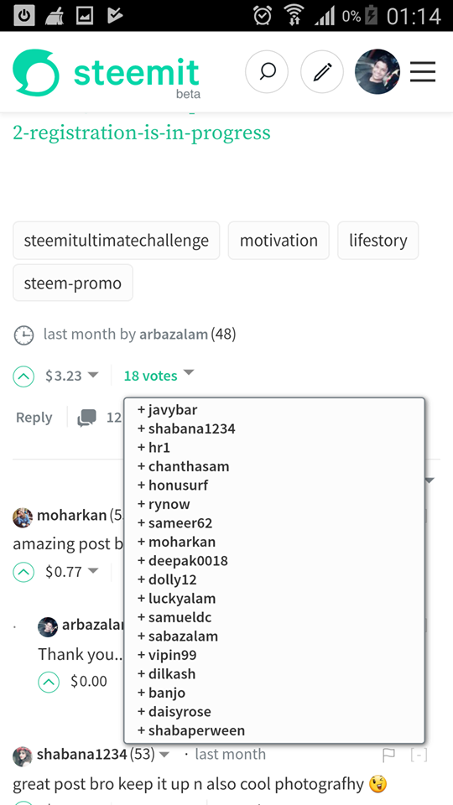Upvote moharkan's comment worth $0.77
Image resolution: width=453 pixels, height=805 pixels.
pos(23,572)
